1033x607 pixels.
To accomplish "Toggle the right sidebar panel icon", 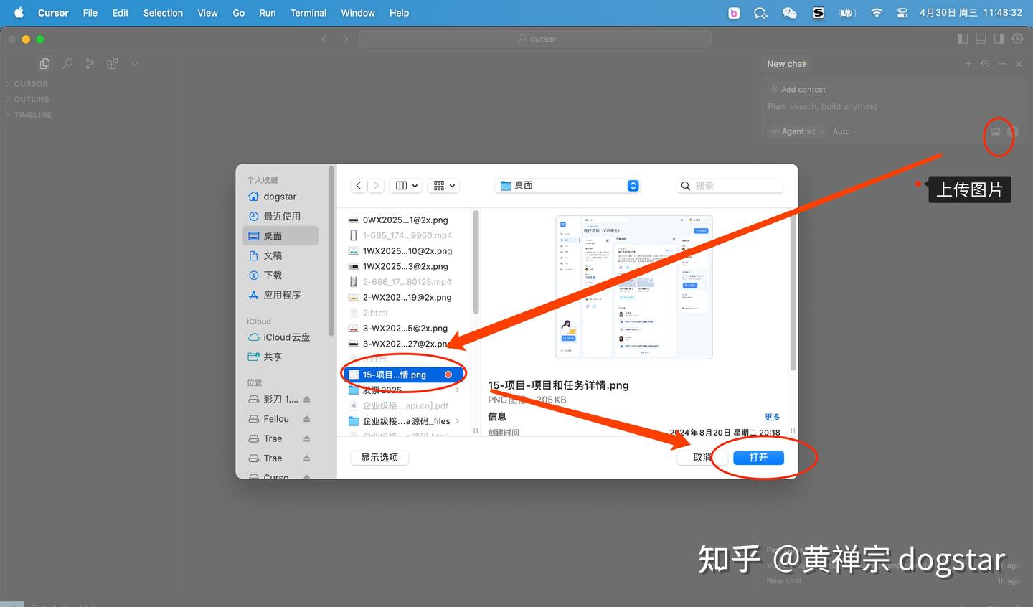I will [x=999, y=39].
